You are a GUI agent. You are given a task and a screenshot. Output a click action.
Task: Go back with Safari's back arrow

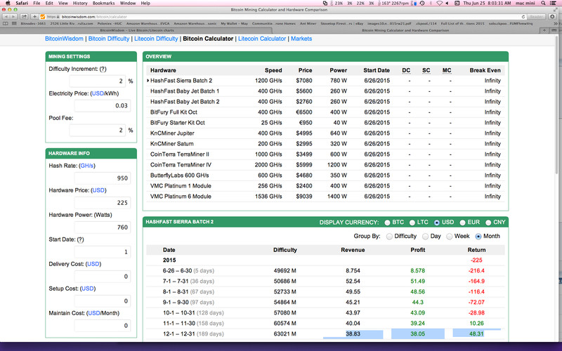tap(6, 16)
